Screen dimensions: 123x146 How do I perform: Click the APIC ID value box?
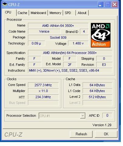pyautogui.click(x=107, y=116)
